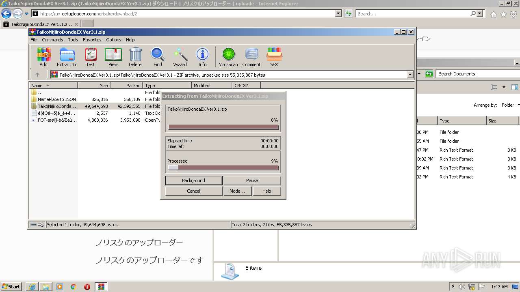520x292 pixels.
Task: Click the file extraction progress bar
Action: [223, 127]
